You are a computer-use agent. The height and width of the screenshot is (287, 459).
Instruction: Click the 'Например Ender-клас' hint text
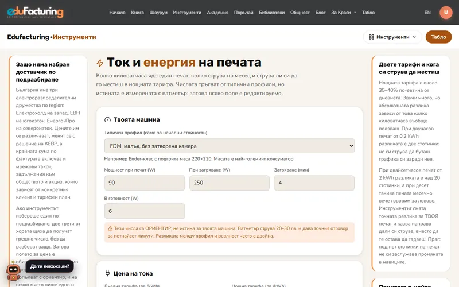(x=199, y=159)
